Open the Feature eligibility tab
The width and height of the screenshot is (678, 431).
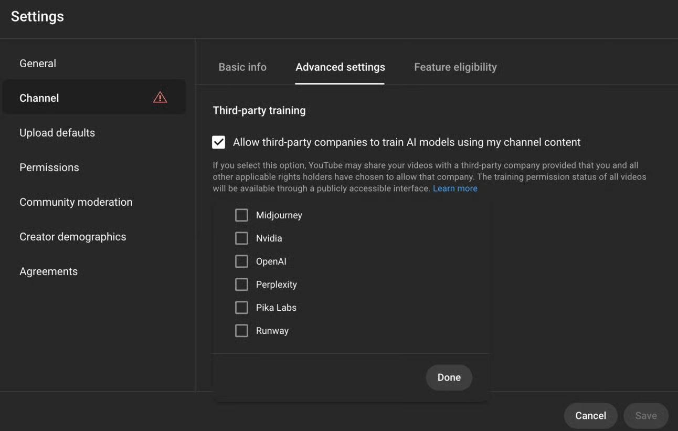[x=455, y=67]
